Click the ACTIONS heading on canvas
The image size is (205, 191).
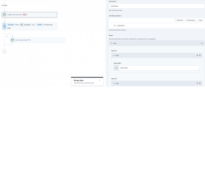5,6
